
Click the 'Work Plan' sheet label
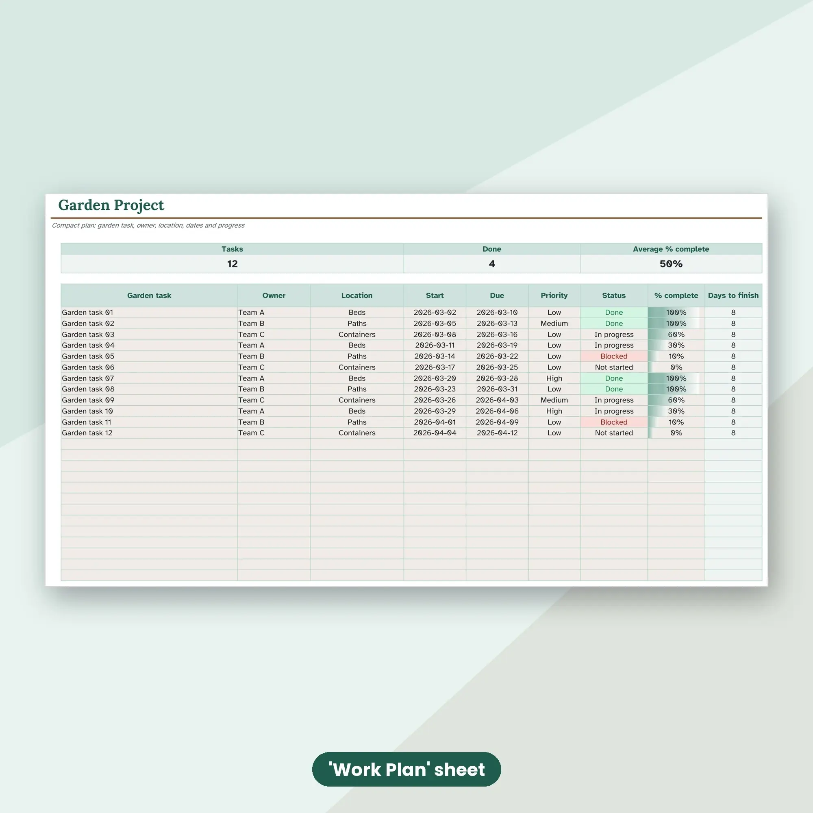click(x=406, y=769)
